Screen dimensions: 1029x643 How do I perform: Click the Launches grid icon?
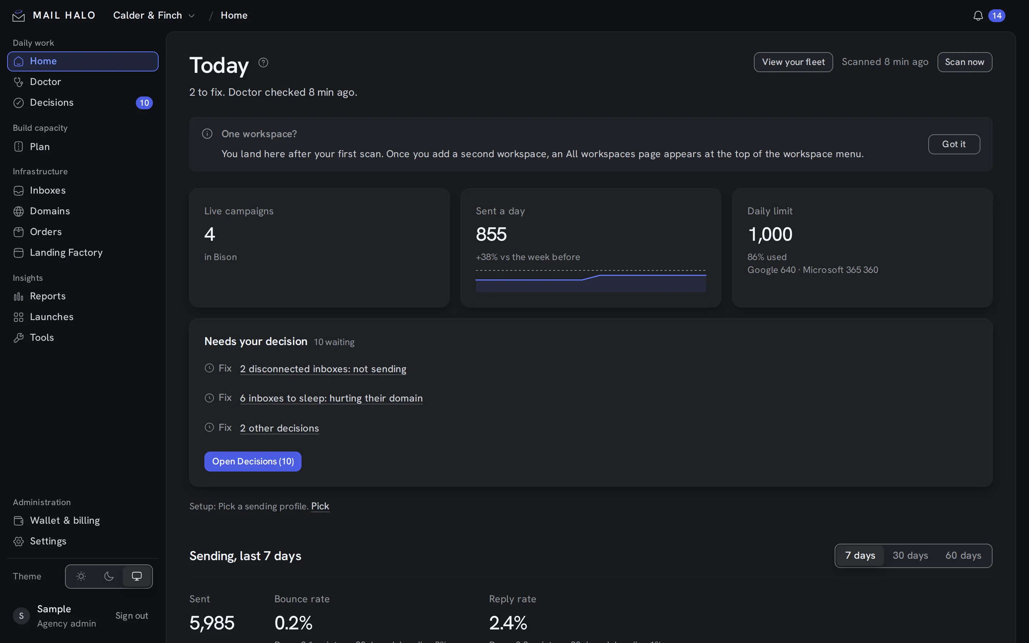[x=19, y=317]
